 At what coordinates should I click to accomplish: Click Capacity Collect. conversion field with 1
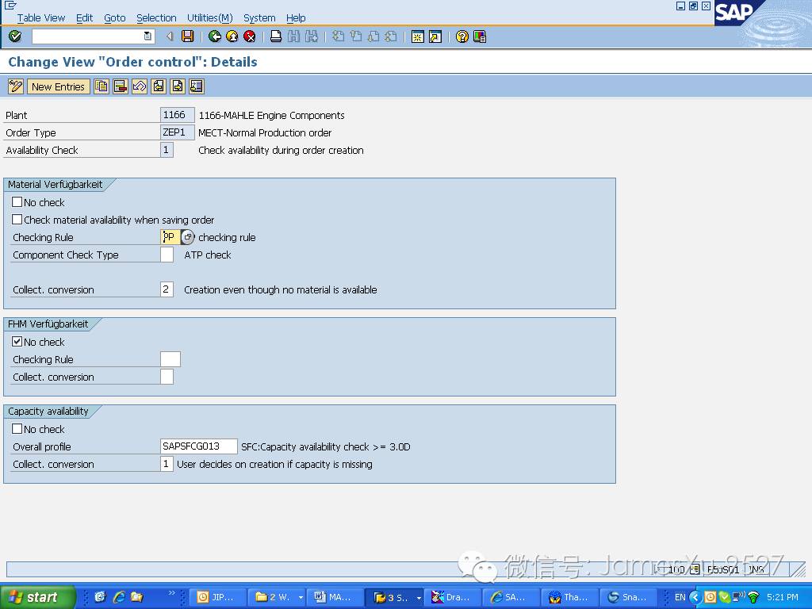tap(167, 463)
